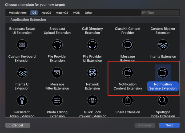
Task: Select the Custom Keyboard Extension icon
Action: click(22, 45)
